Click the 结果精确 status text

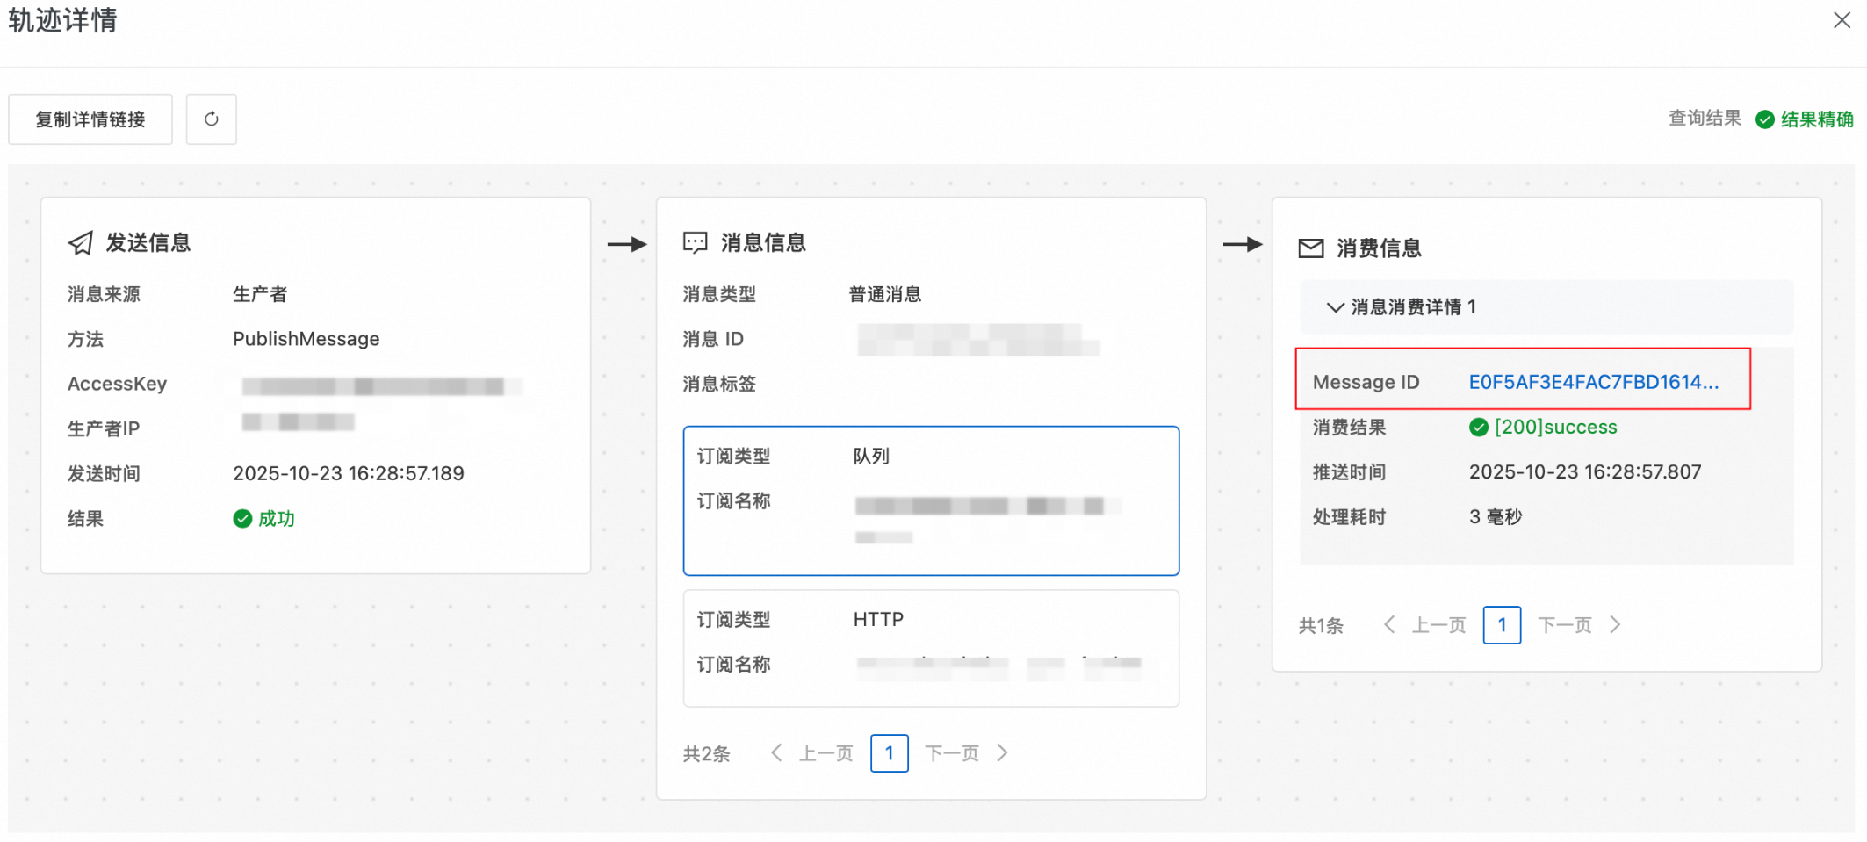point(1817,119)
